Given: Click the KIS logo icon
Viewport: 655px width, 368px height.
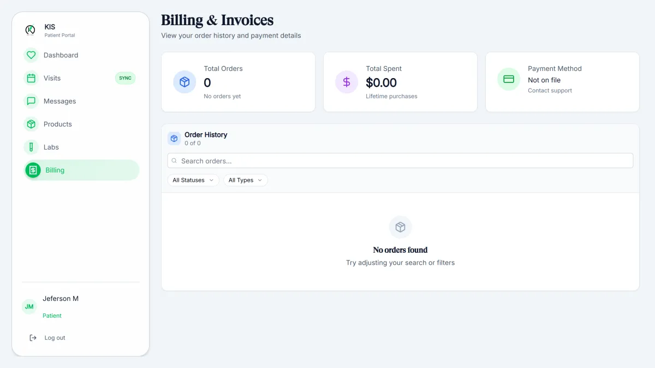Looking at the screenshot, I should (31, 30).
